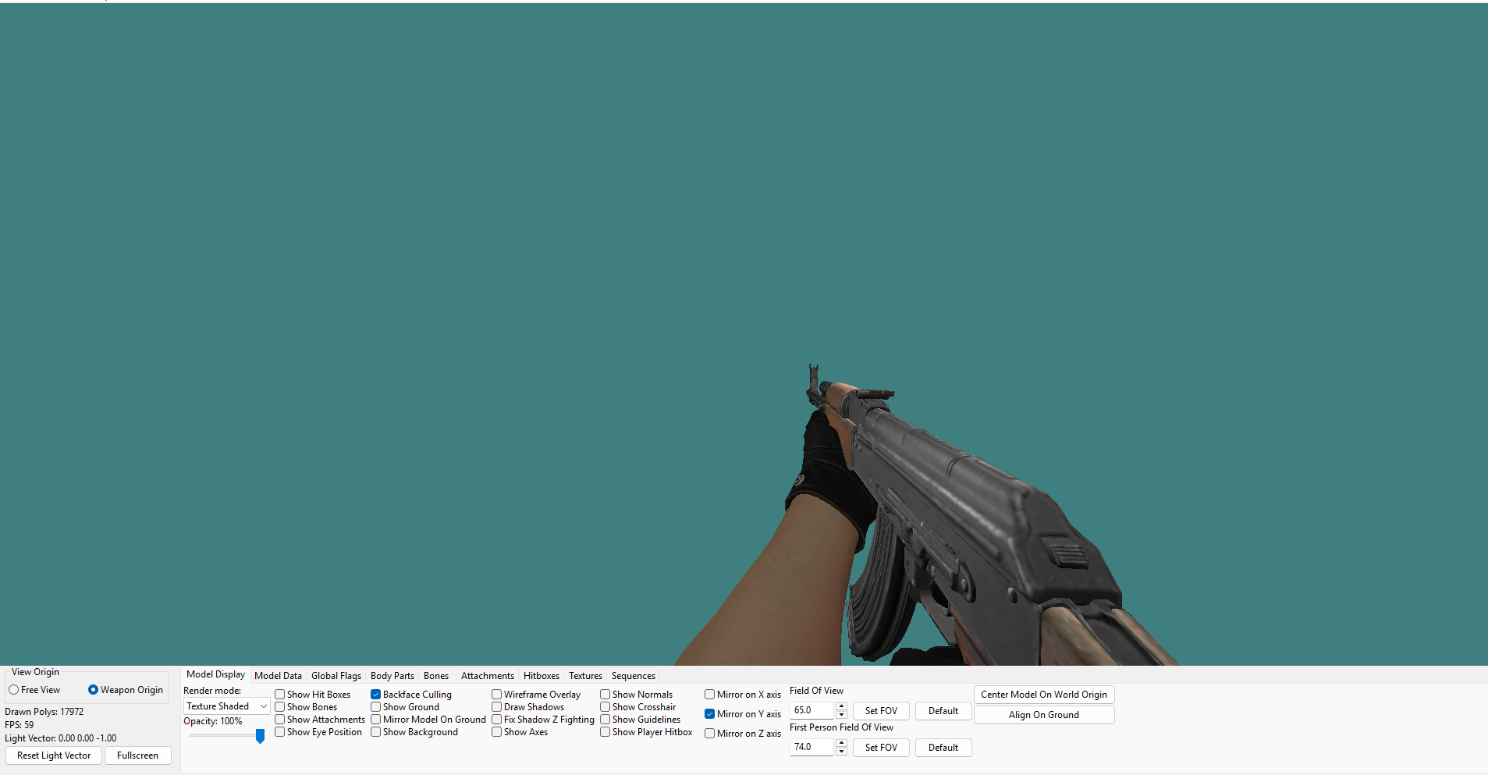Image resolution: width=1488 pixels, height=775 pixels.
Task: Click the Field Of View value field
Action: point(812,710)
